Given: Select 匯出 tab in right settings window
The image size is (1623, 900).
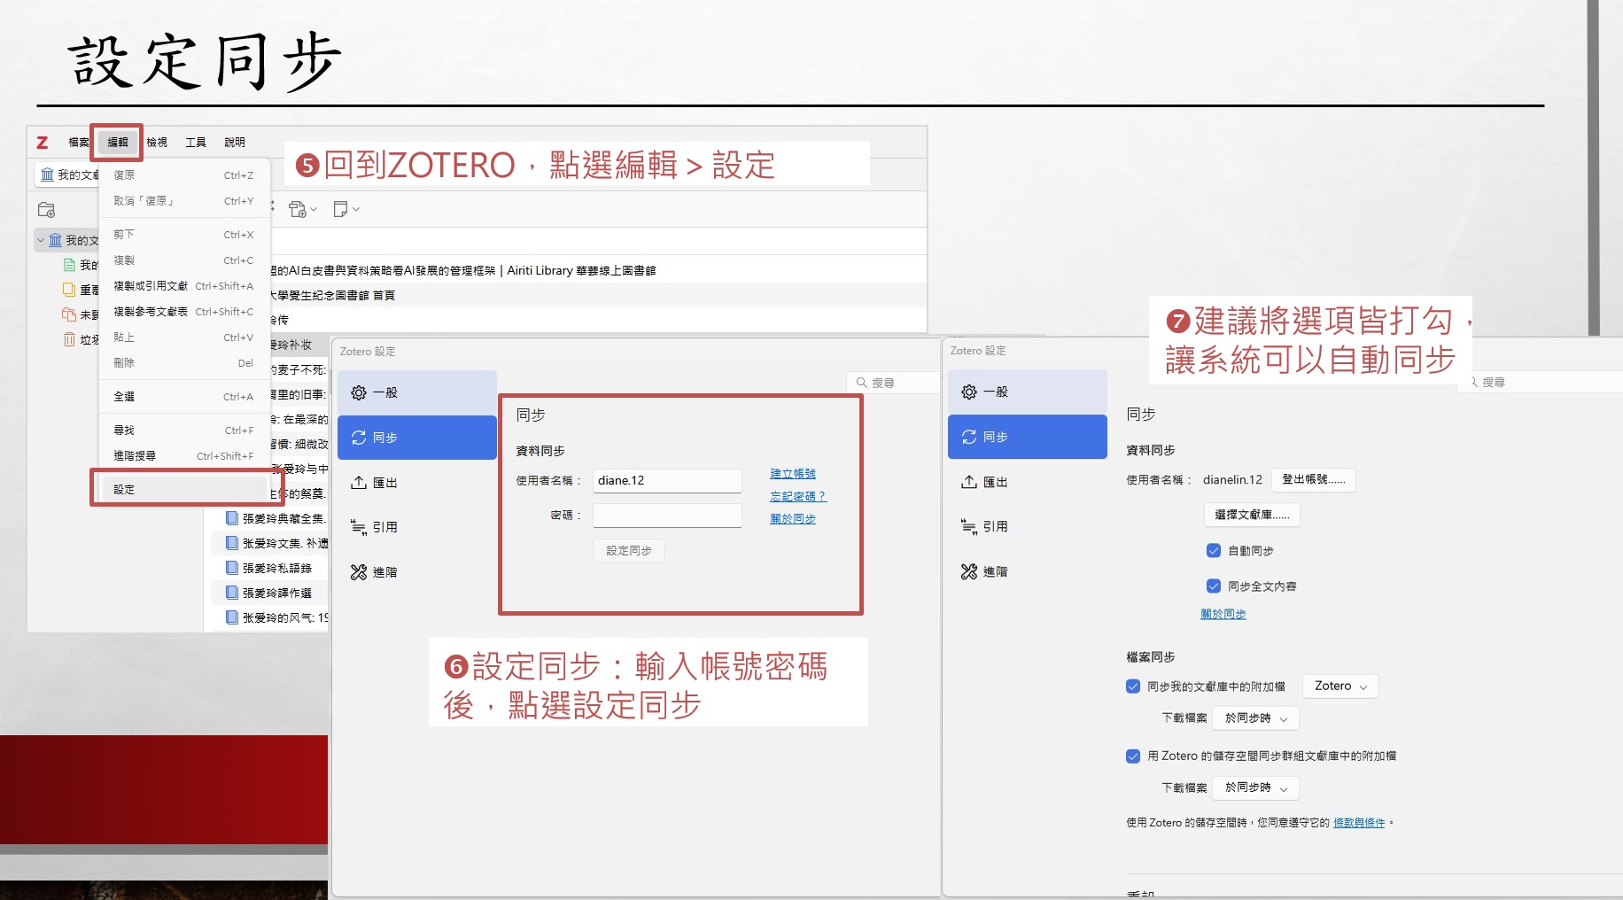Looking at the screenshot, I should (1028, 482).
